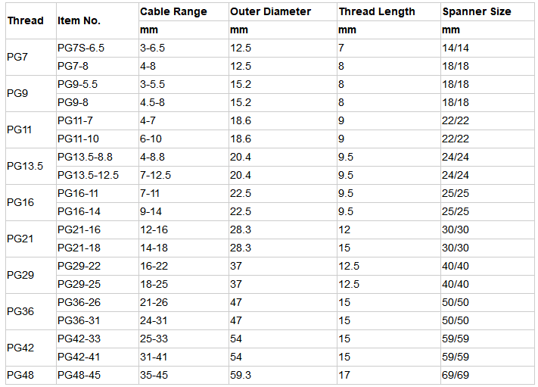Click the Thread Length header cell
This screenshot has height=387, width=538.
point(377,12)
